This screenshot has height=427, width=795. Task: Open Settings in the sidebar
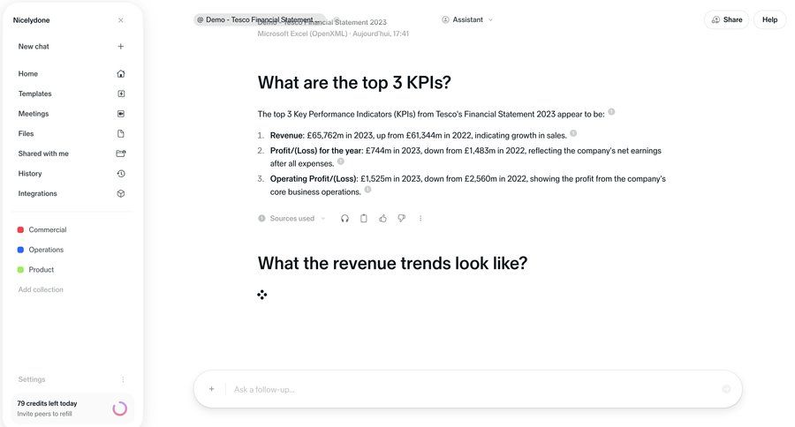point(32,379)
